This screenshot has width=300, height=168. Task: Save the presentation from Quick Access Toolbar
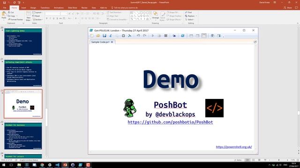pyautogui.click(x=4, y=2)
